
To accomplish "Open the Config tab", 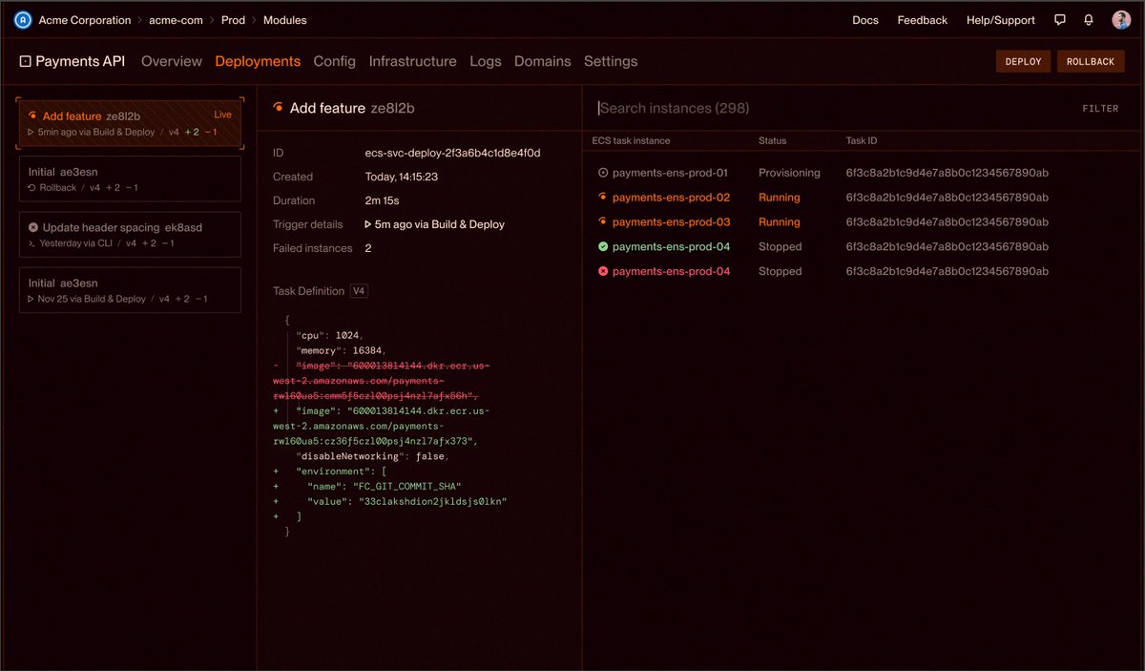I will 334,61.
